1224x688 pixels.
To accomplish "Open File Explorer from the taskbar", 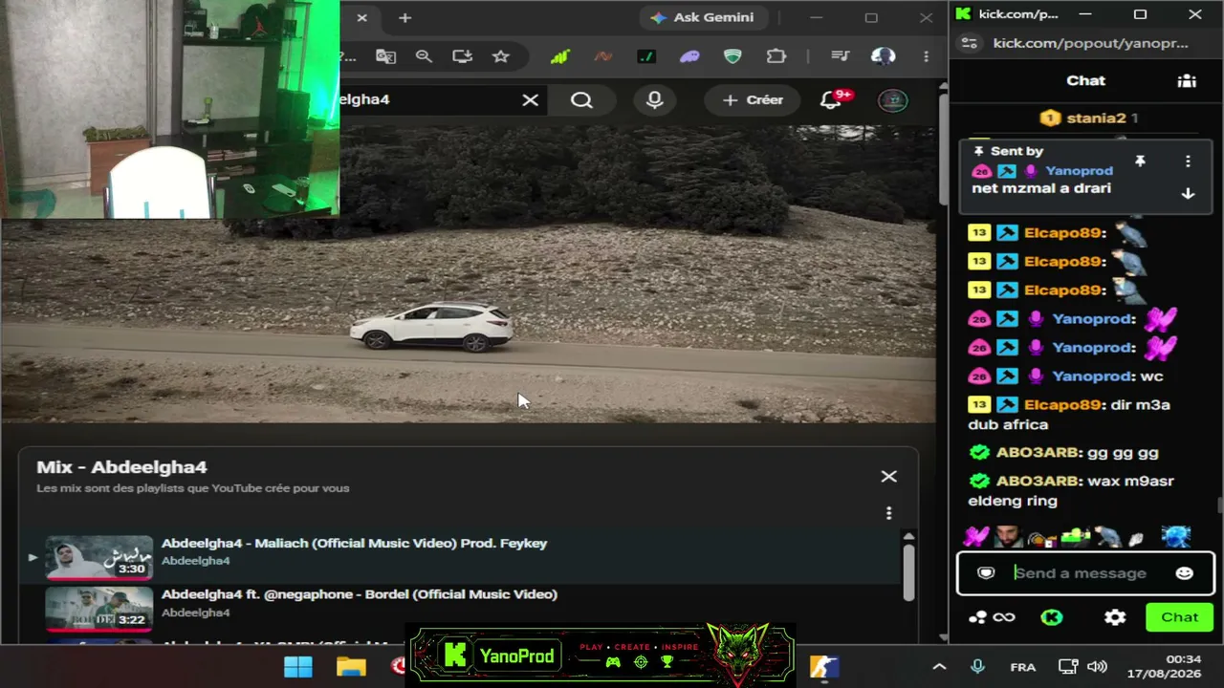I will 351,666.
